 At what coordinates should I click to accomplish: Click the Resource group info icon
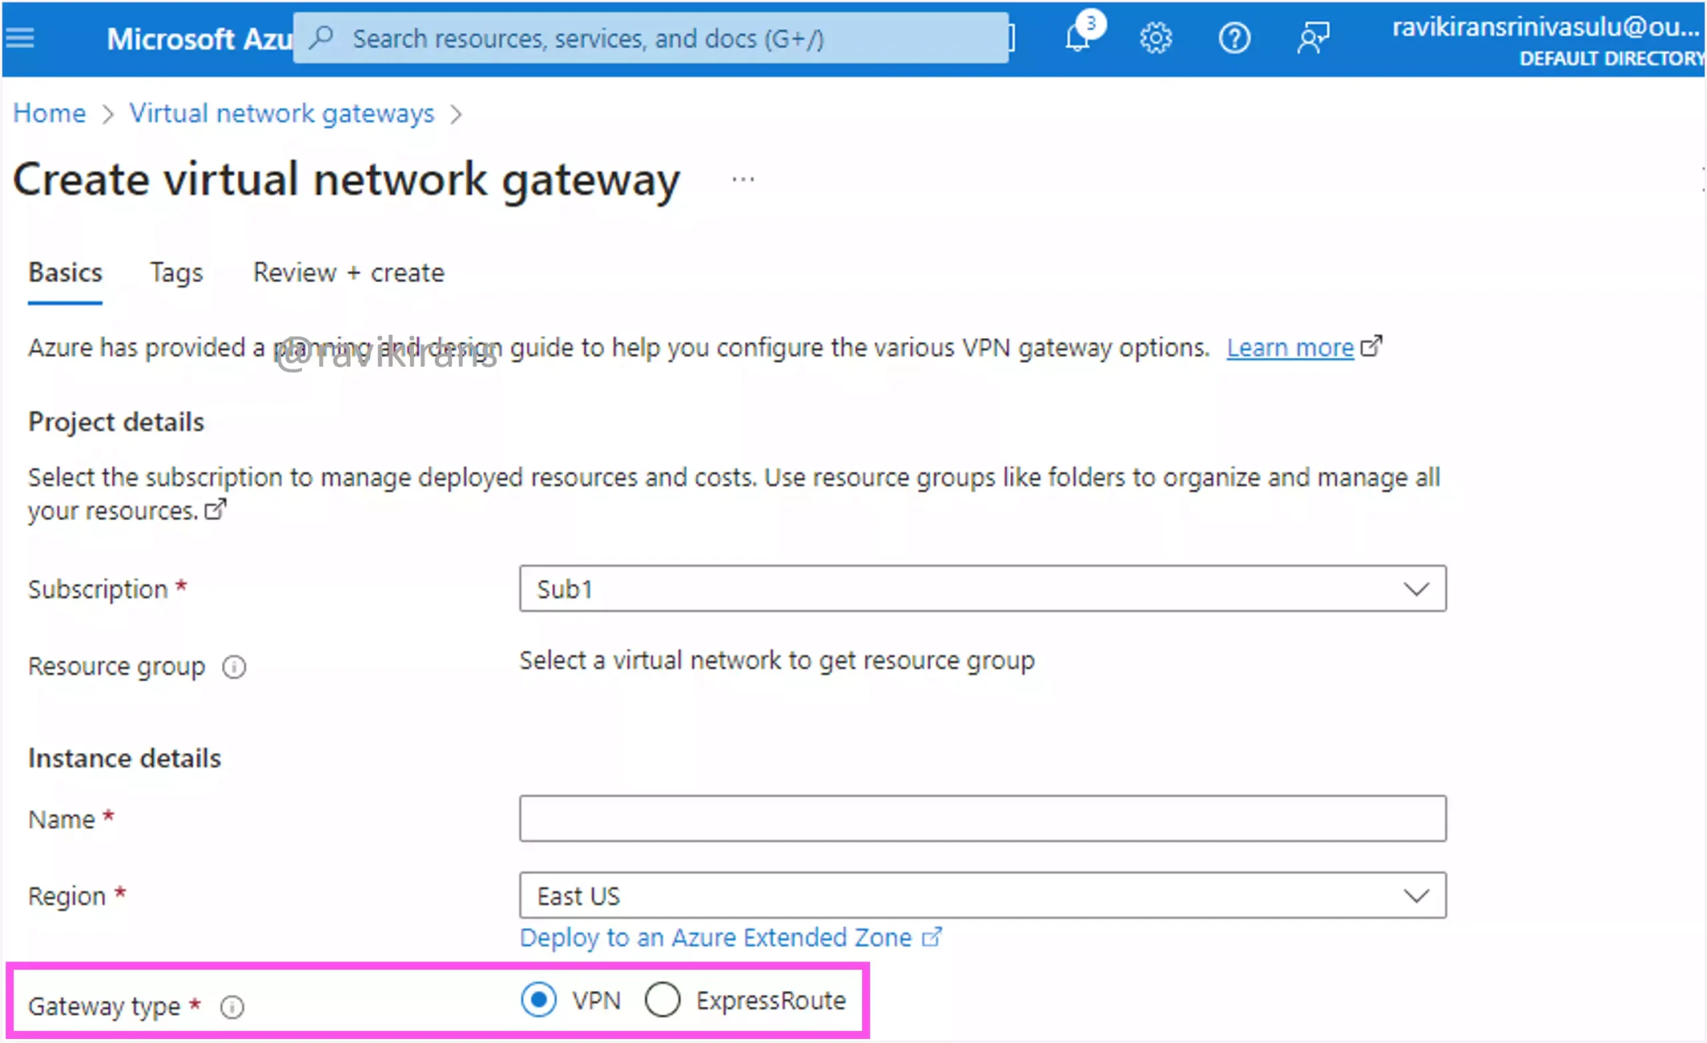(x=234, y=668)
